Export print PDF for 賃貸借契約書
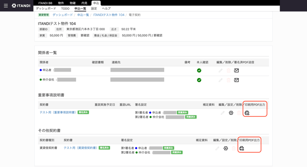The width and height of the screenshot is (307, 167). click(x=242, y=148)
